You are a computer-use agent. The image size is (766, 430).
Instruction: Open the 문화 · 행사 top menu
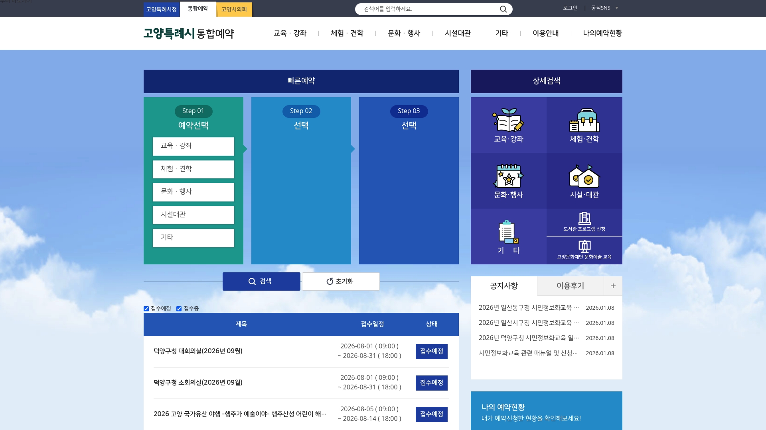click(x=404, y=33)
